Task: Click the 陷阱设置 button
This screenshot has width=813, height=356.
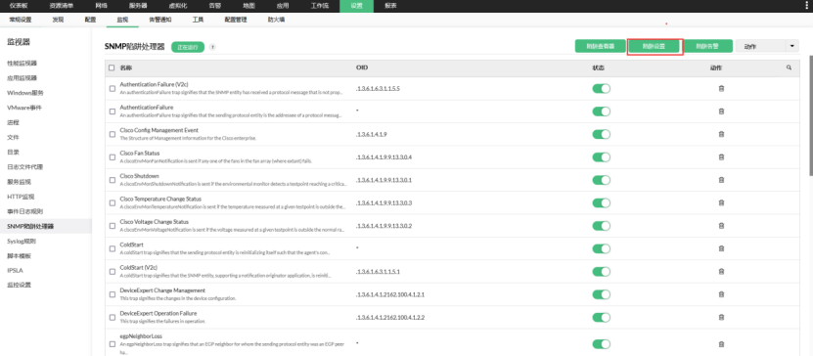Action: (x=654, y=46)
